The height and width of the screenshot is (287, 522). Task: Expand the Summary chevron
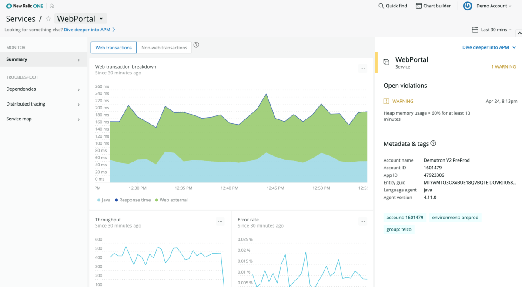79,60
